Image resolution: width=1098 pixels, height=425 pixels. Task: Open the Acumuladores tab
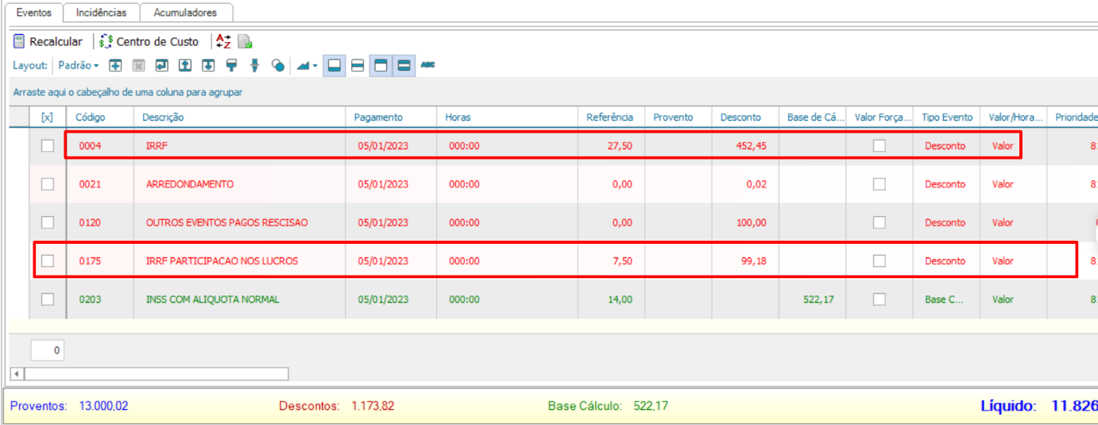(x=186, y=13)
